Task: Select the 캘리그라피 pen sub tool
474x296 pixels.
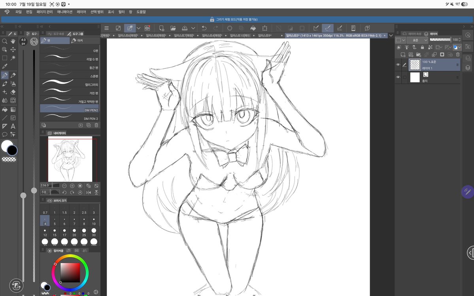Action: point(69,83)
